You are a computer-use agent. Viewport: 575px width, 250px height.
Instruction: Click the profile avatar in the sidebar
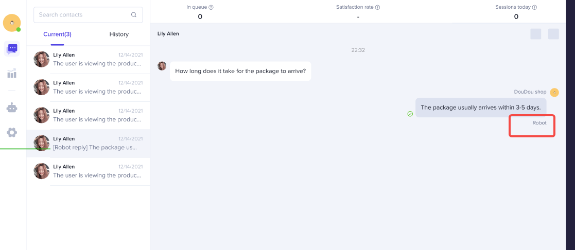(12, 23)
